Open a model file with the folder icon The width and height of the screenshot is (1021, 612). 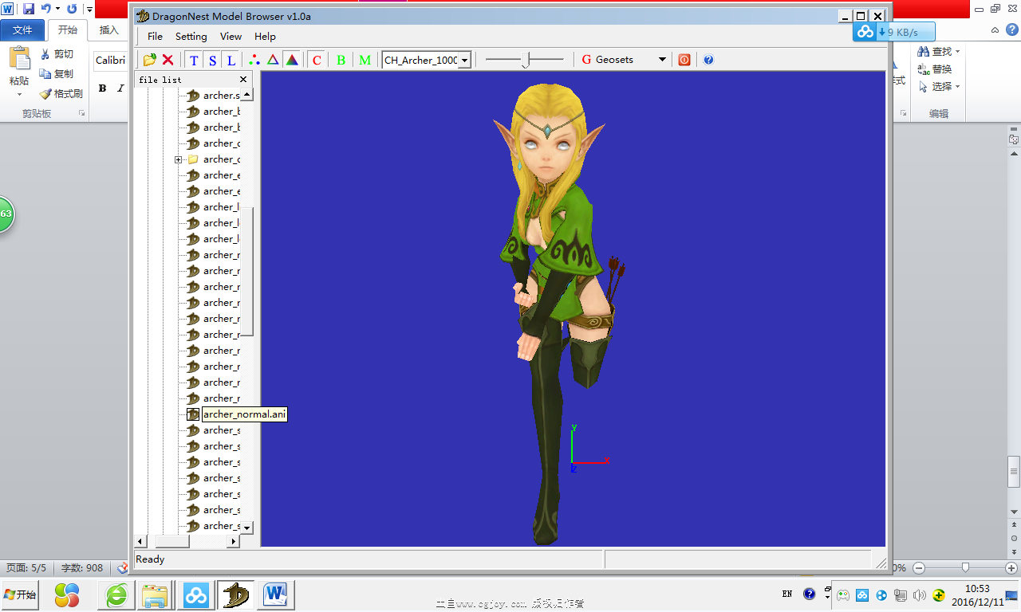point(149,60)
